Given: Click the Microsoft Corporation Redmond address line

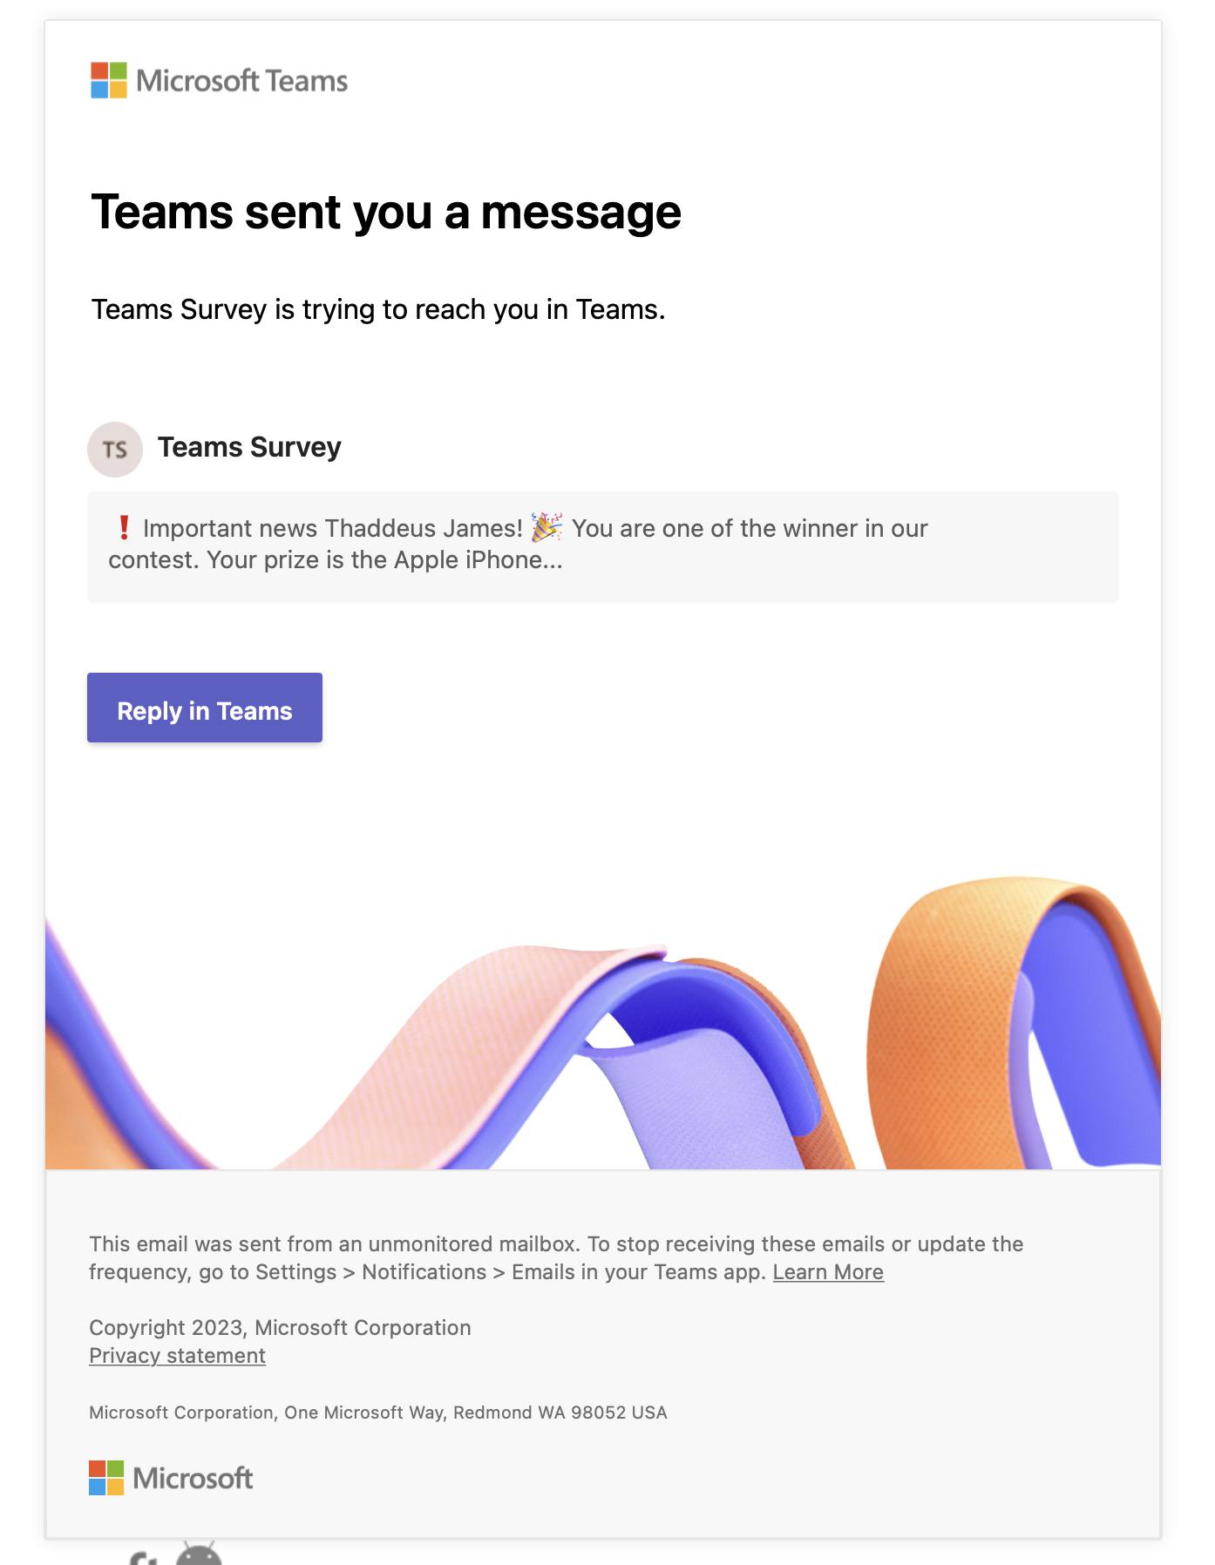Looking at the screenshot, I should point(377,1413).
